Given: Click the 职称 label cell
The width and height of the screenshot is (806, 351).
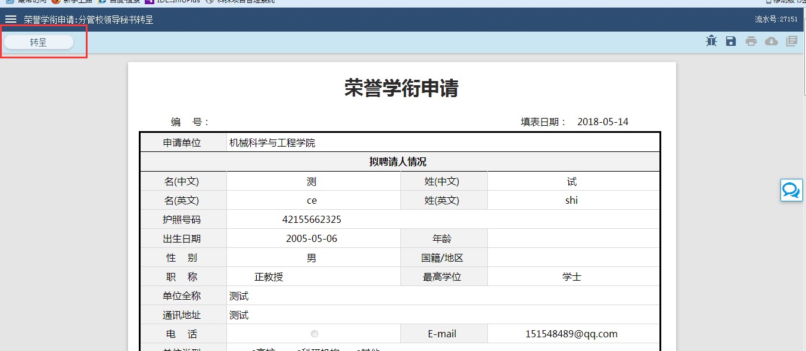Looking at the screenshot, I should point(183,277).
